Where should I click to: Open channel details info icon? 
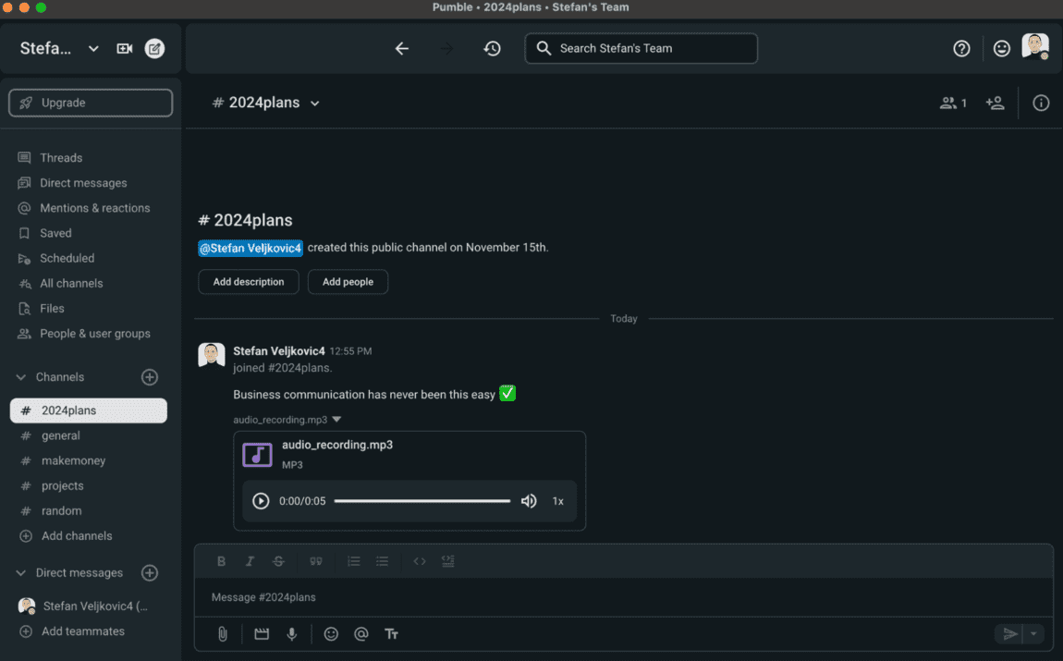coord(1041,103)
